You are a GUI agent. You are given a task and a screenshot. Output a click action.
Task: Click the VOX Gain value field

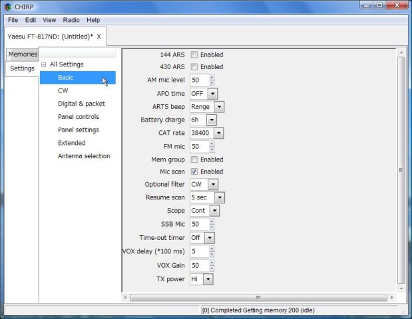click(x=200, y=265)
